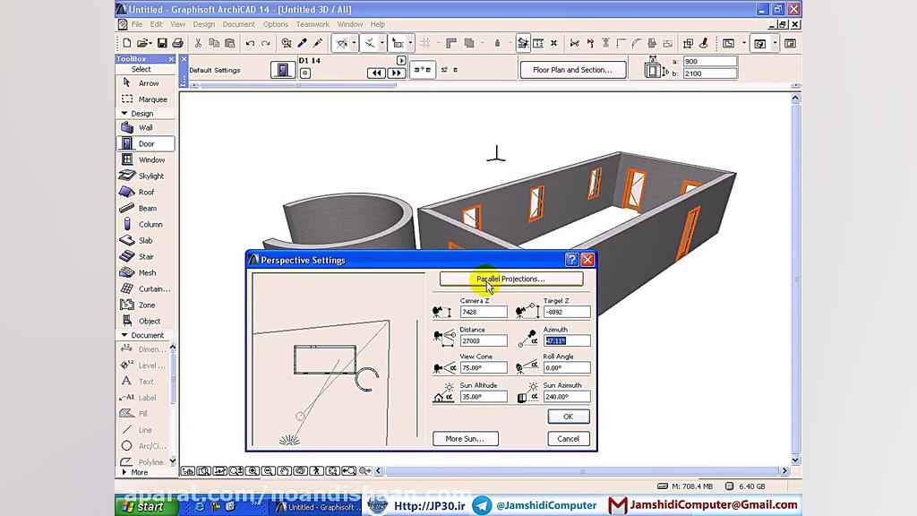Click the zoom in magnifier icon
Image resolution: width=917 pixels, height=516 pixels.
(x=252, y=471)
